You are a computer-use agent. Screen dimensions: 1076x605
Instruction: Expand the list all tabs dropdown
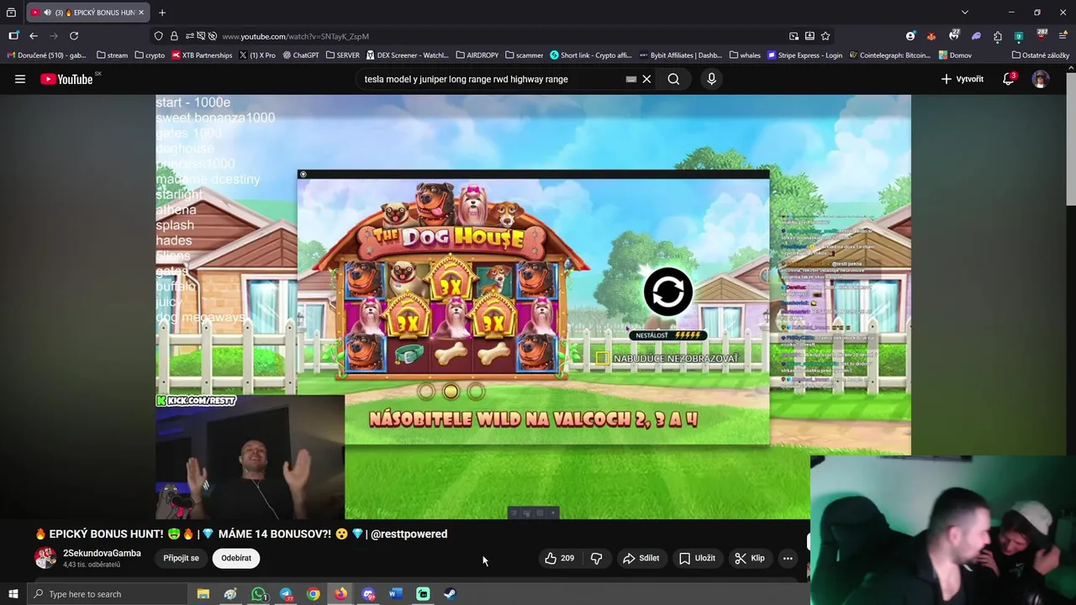tap(965, 13)
